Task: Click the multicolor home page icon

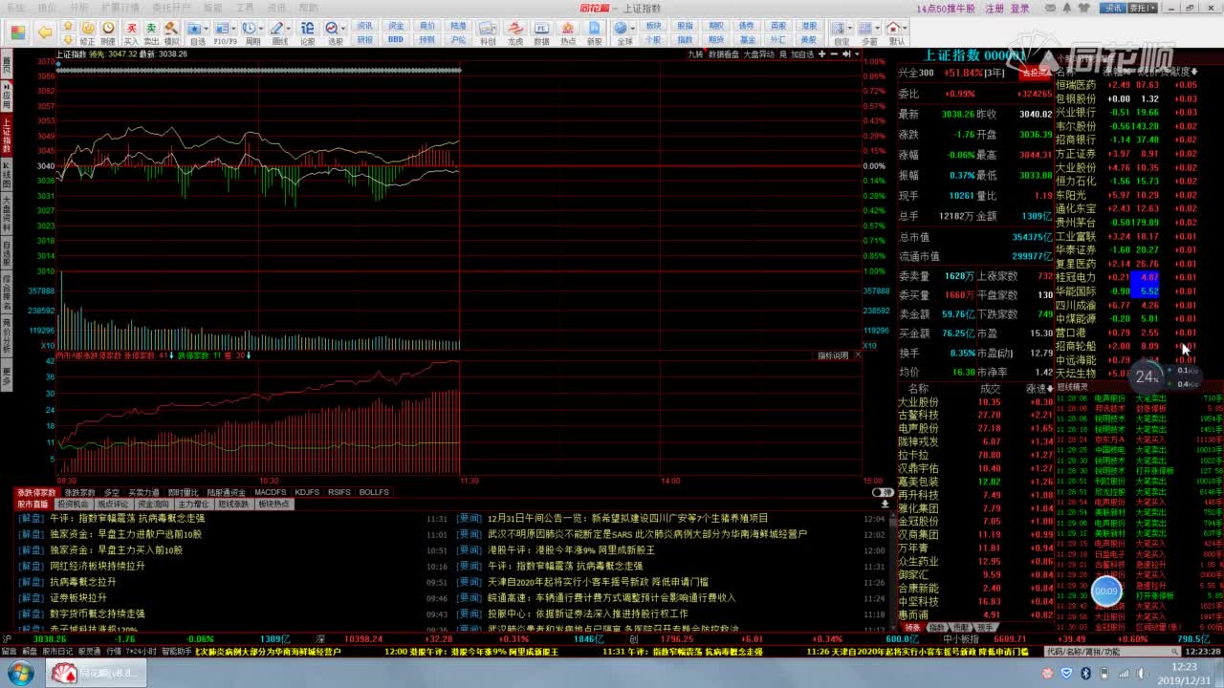Action: (x=17, y=33)
